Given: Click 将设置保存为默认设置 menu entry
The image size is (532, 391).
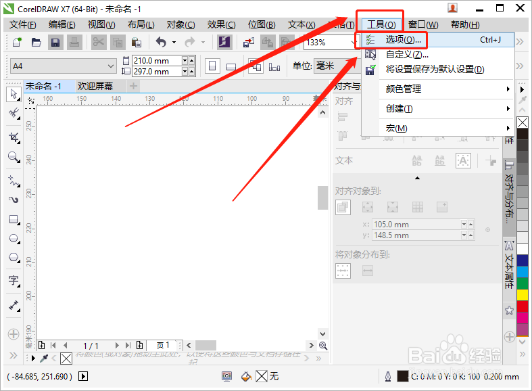Looking at the screenshot, I should tap(438, 69).
